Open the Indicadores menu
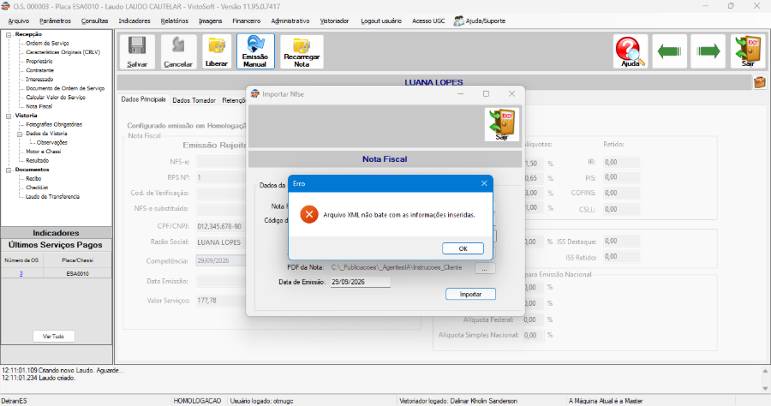This screenshot has height=406, width=771. click(x=134, y=21)
